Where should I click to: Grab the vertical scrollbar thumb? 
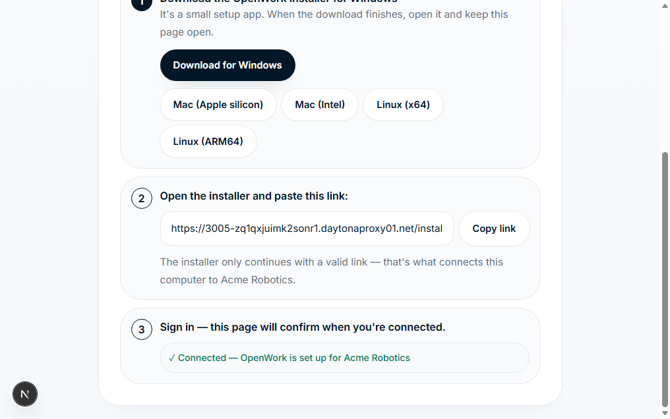coord(665,280)
